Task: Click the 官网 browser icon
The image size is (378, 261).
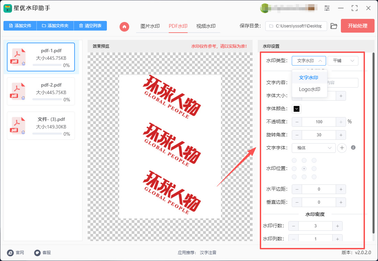Action: tap(10, 252)
